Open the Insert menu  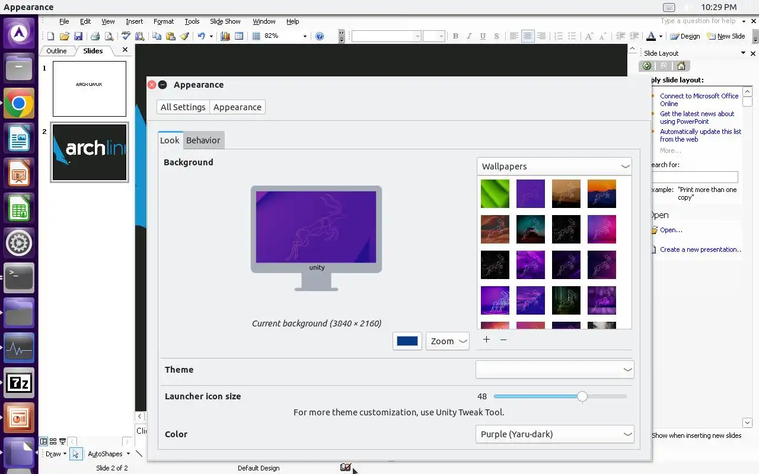(x=135, y=21)
